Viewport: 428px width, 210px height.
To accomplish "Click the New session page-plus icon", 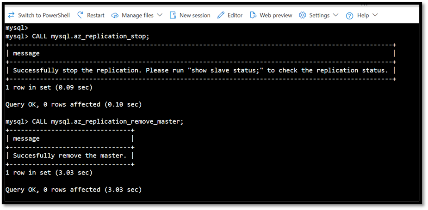I will coord(173,15).
